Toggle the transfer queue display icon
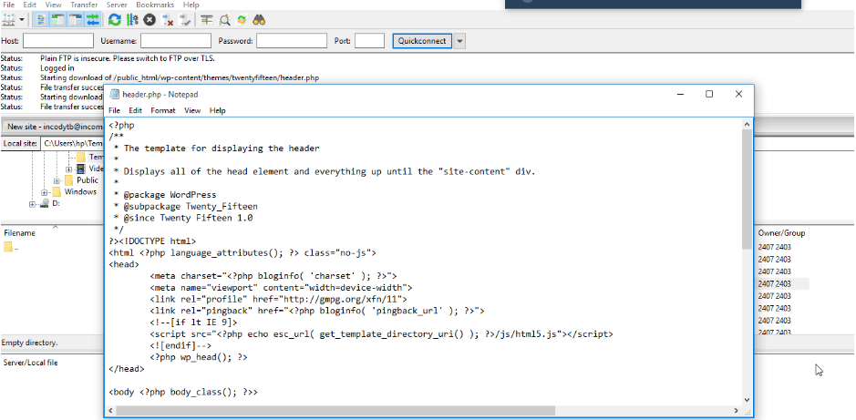This screenshot has height=420, width=856. [x=93, y=20]
